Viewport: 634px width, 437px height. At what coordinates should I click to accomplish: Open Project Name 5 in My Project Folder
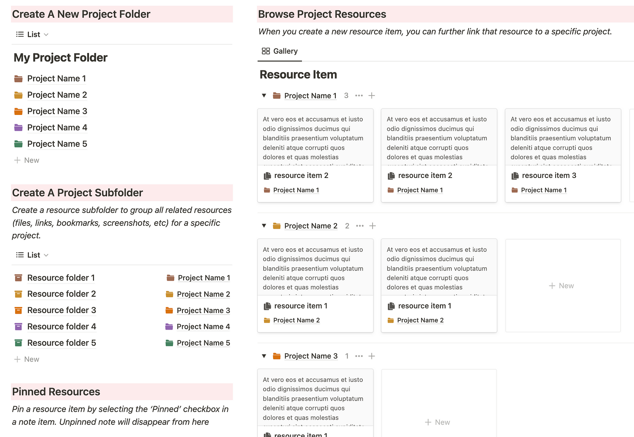tap(57, 144)
